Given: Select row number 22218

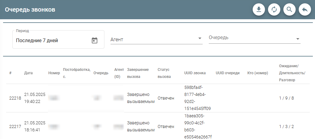Looking at the screenshot, I should pyautogui.click(x=15, y=98).
